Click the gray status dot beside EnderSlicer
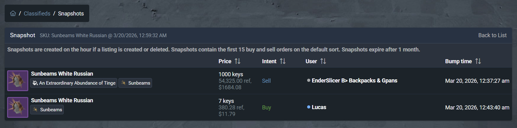 [x=309, y=80]
